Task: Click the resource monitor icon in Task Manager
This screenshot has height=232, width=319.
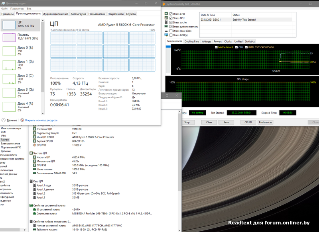Action: [22, 120]
